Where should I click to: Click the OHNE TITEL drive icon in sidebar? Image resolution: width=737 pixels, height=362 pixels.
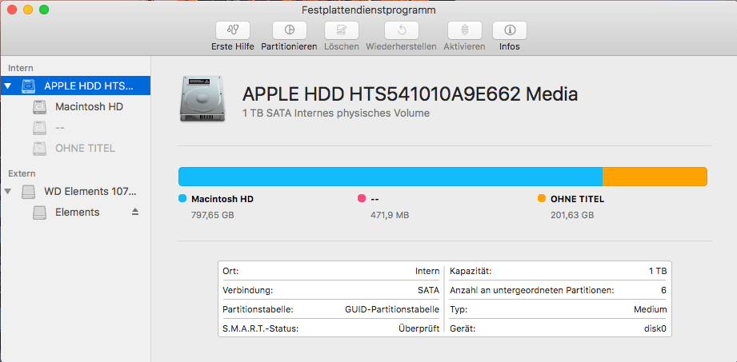click(40, 149)
